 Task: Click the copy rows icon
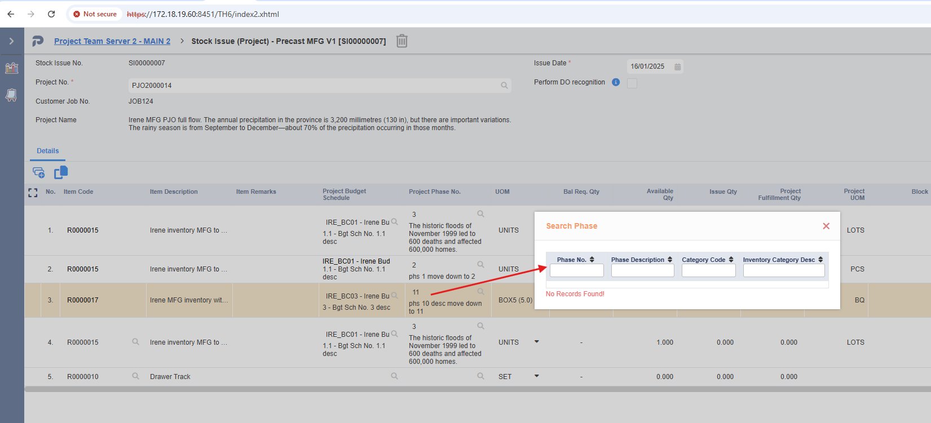(61, 172)
